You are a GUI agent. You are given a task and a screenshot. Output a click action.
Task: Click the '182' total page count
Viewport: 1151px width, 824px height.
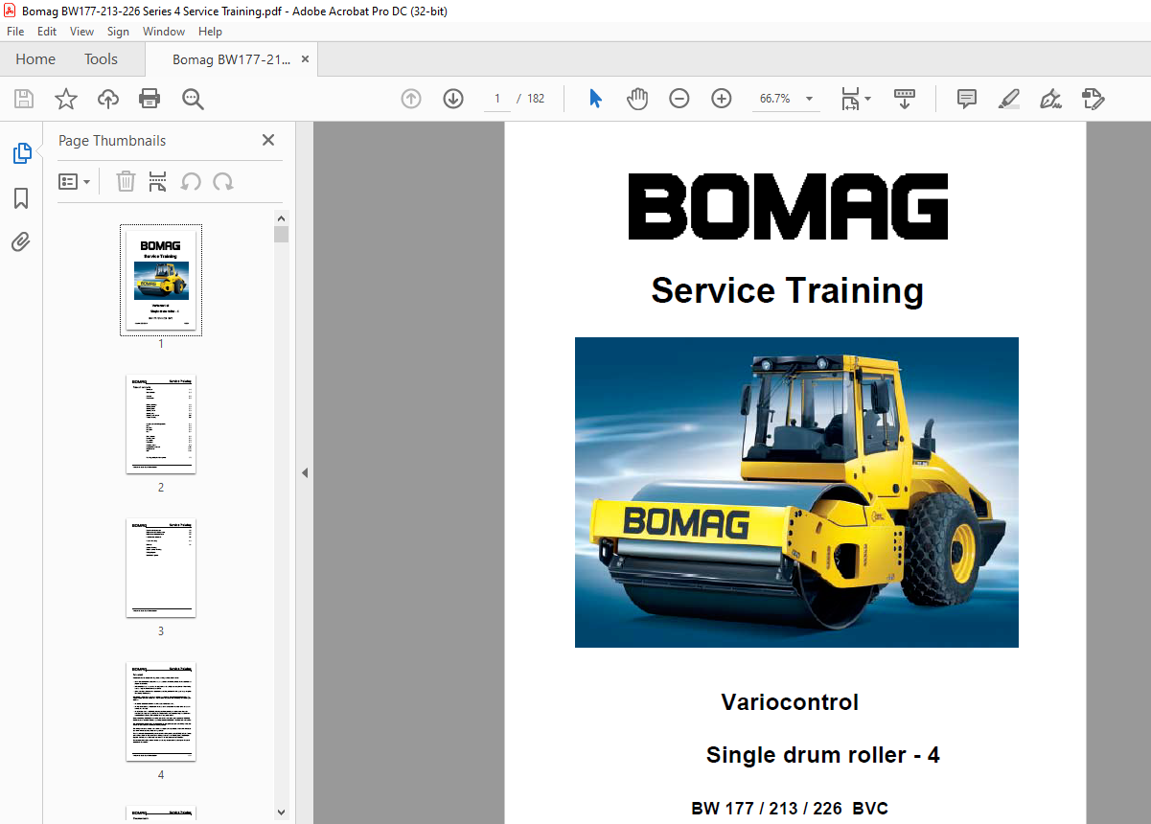point(536,99)
